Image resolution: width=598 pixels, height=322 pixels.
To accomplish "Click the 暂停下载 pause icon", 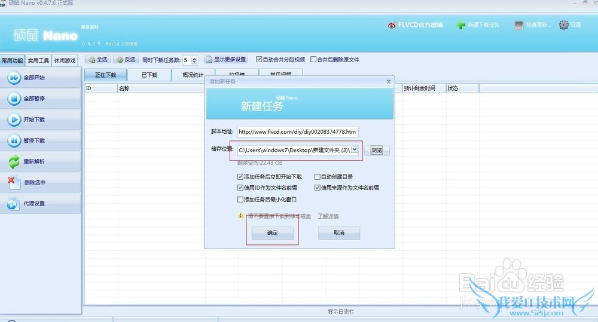I will [x=14, y=140].
